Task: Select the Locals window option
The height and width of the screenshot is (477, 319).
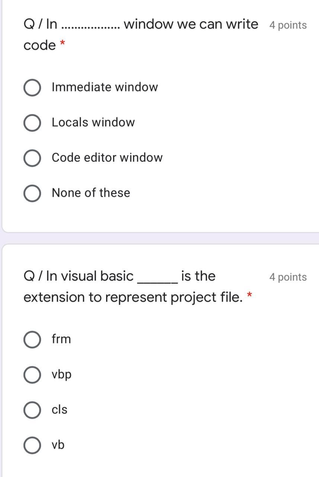Action: (32, 123)
